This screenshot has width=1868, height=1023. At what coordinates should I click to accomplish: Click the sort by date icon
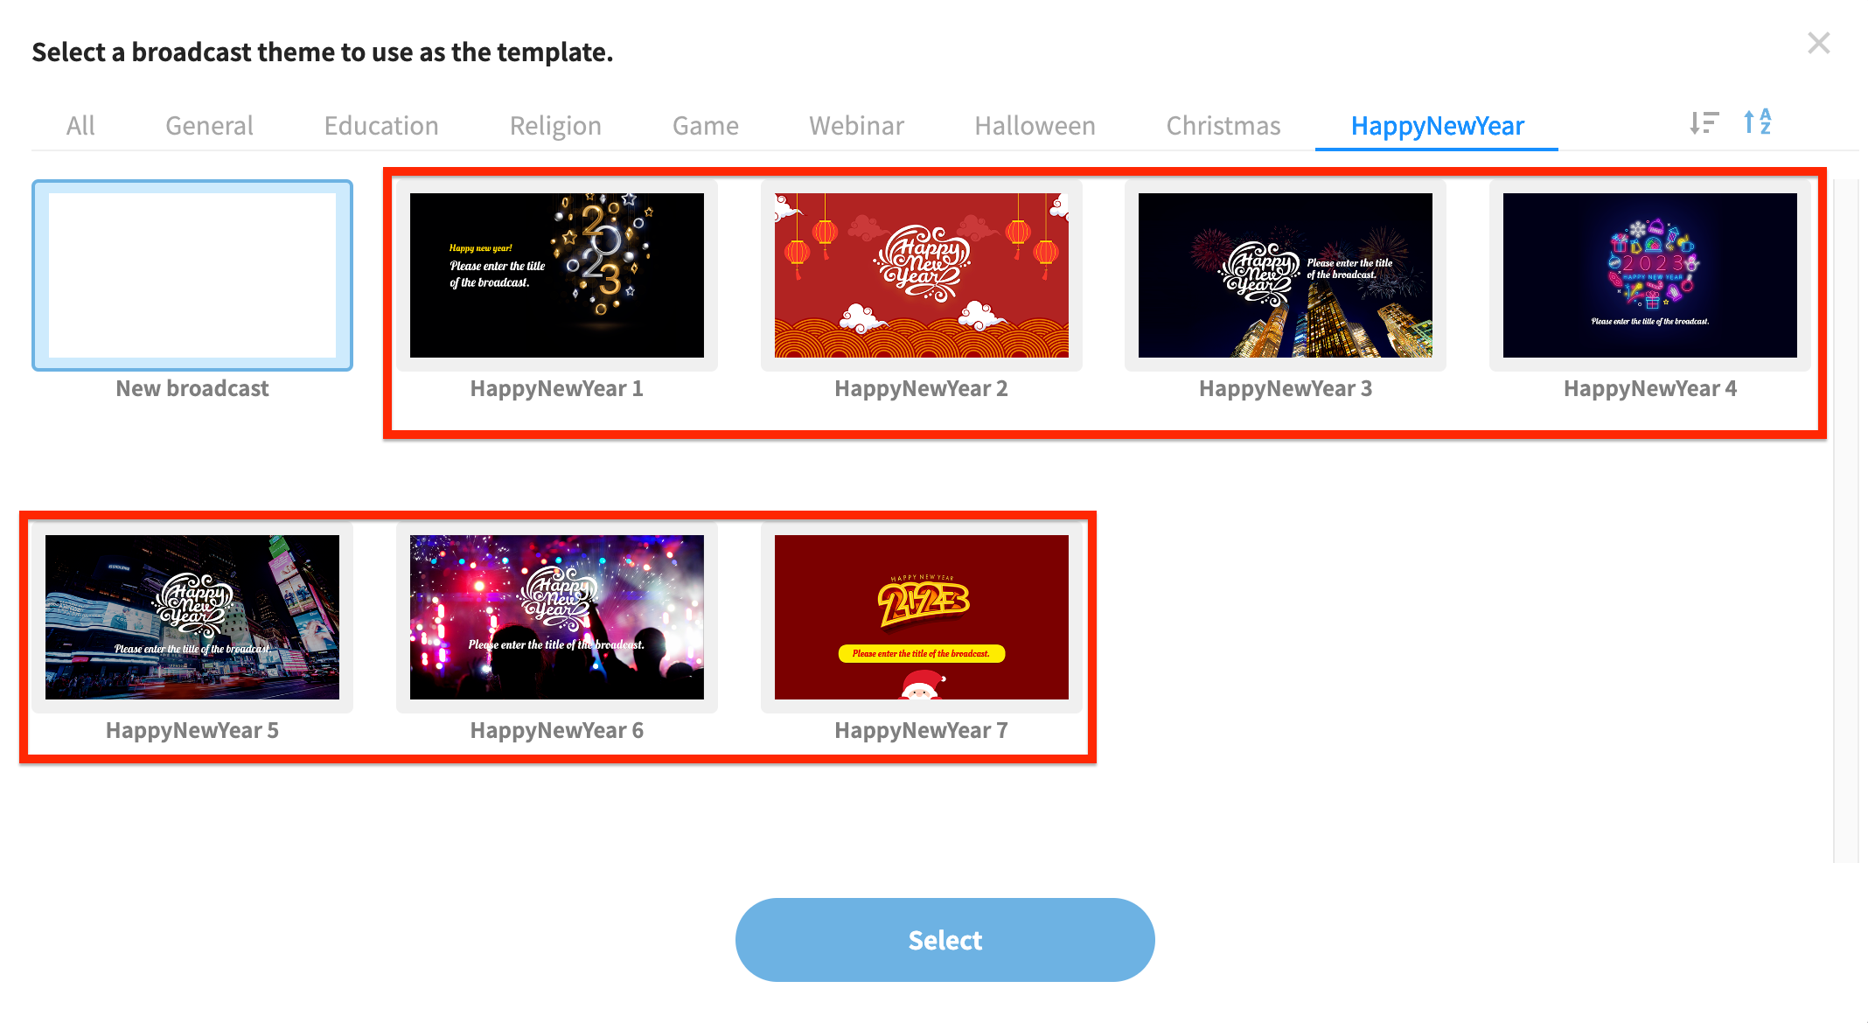[x=1704, y=123]
